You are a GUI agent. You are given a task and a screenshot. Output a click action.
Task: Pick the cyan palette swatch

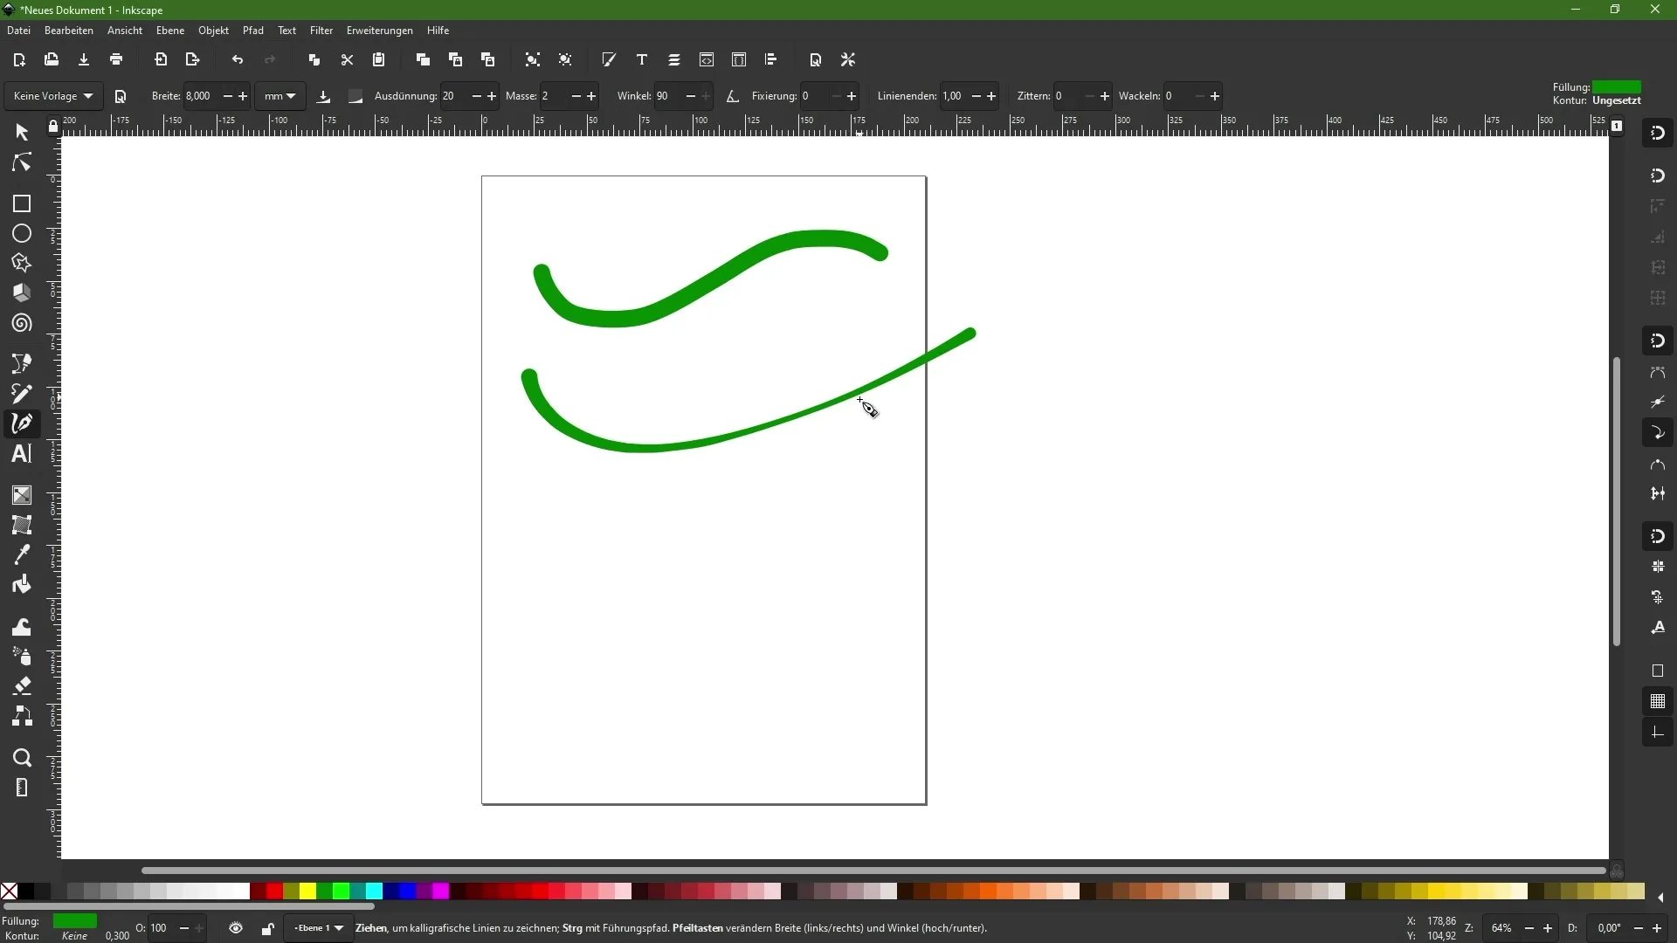point(375,891)
